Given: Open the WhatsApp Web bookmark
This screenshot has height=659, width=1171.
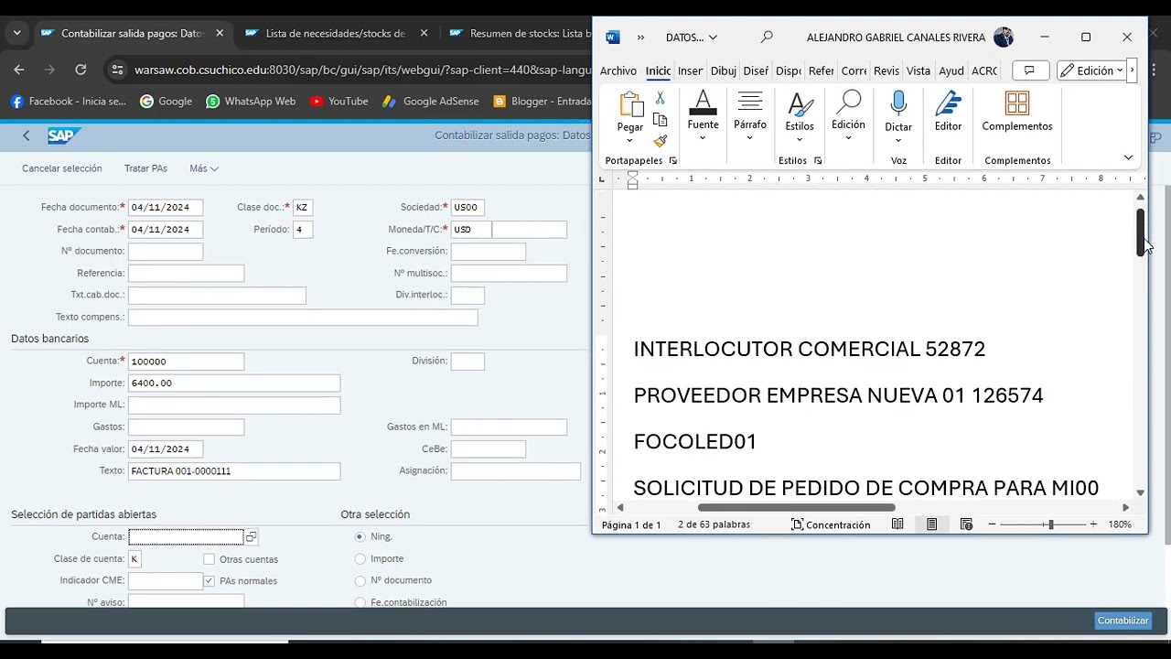Looking at the screenshot, I should 251,102.
